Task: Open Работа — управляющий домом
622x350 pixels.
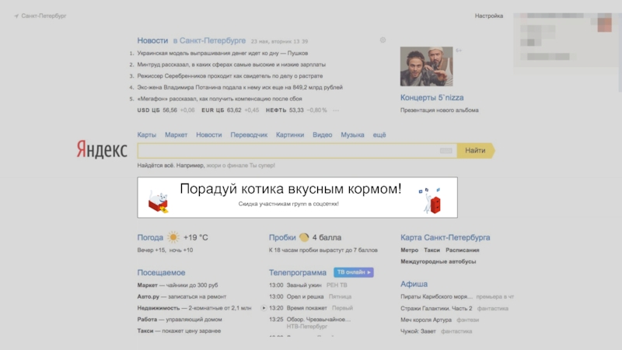Action: [x=180, y=320]
